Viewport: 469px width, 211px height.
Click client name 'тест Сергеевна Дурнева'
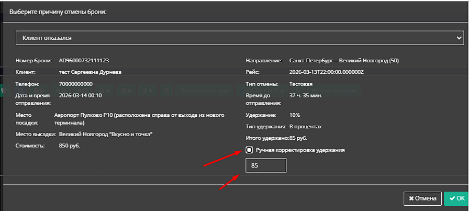point(91,72)
